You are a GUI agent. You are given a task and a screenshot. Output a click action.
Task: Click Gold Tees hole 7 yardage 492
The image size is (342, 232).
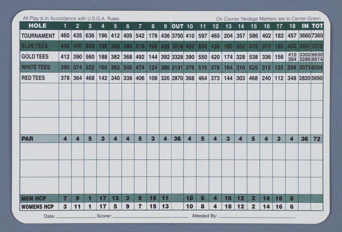point(140,57)
